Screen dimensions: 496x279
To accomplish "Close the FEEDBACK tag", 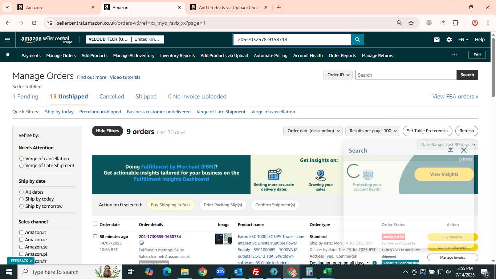I will (31, 261).
